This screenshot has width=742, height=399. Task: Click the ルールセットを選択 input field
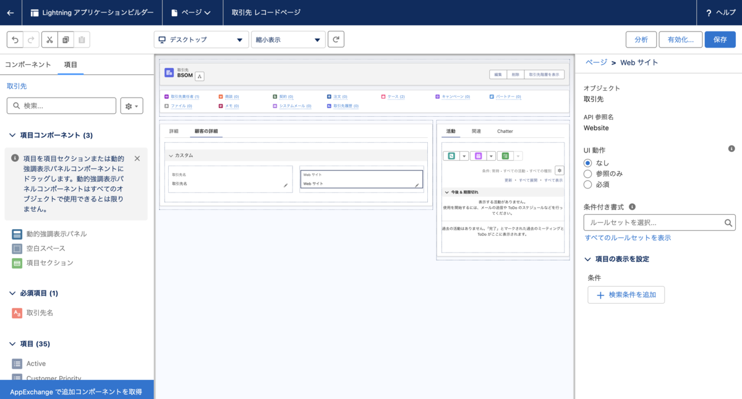point(659,222)
